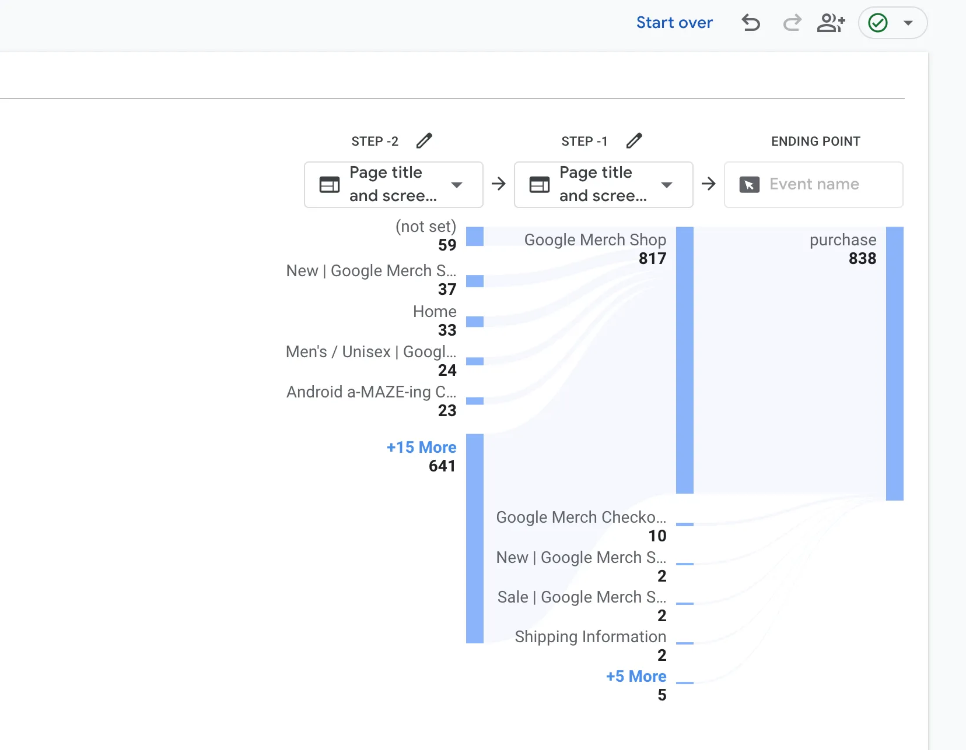
Task: Click the (not set) node bar
Action: pos(475,237)
